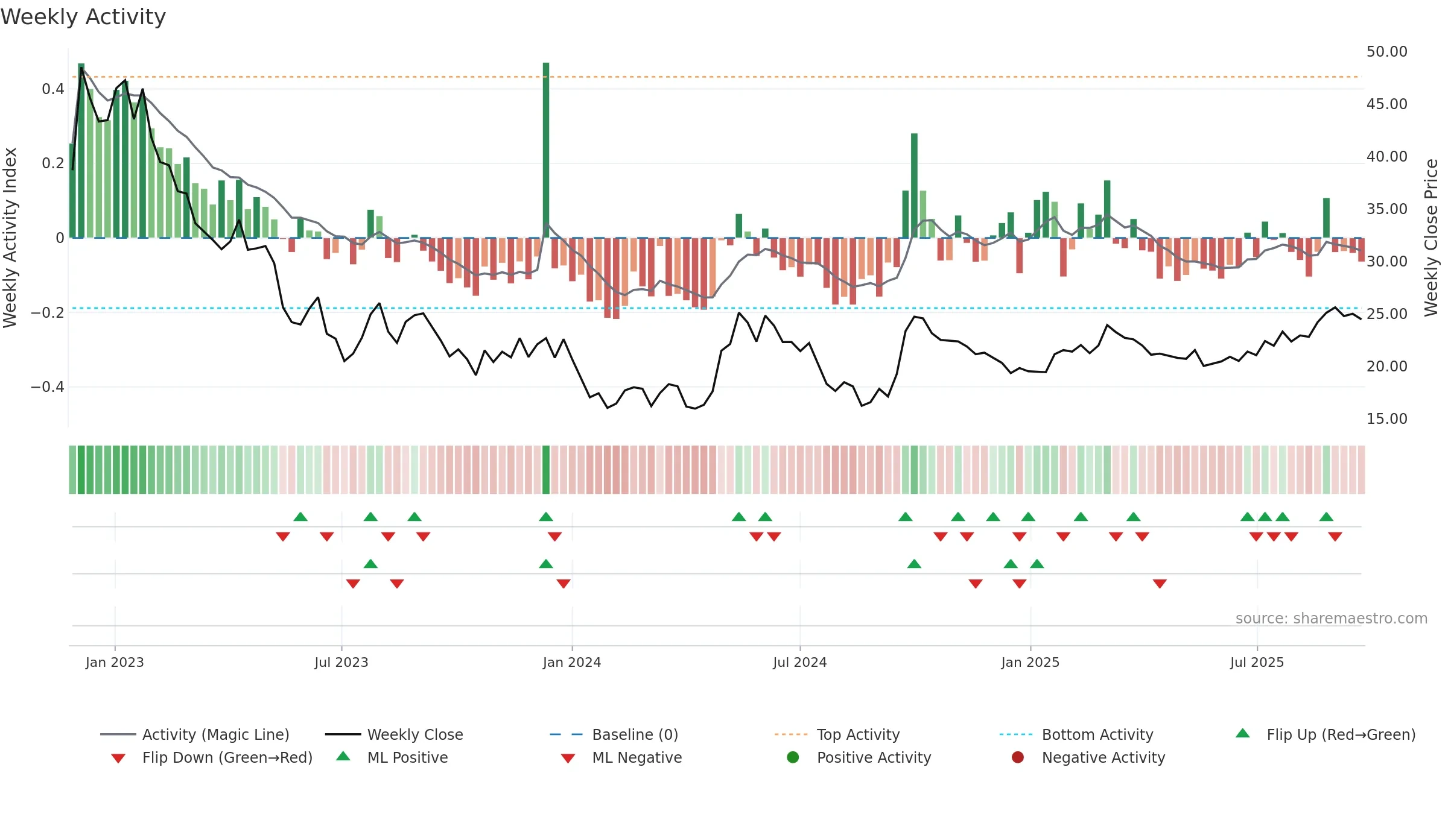Click the Jul 2024 axis label
Screen dimensions: 1448x814
[x=800, y=662]
